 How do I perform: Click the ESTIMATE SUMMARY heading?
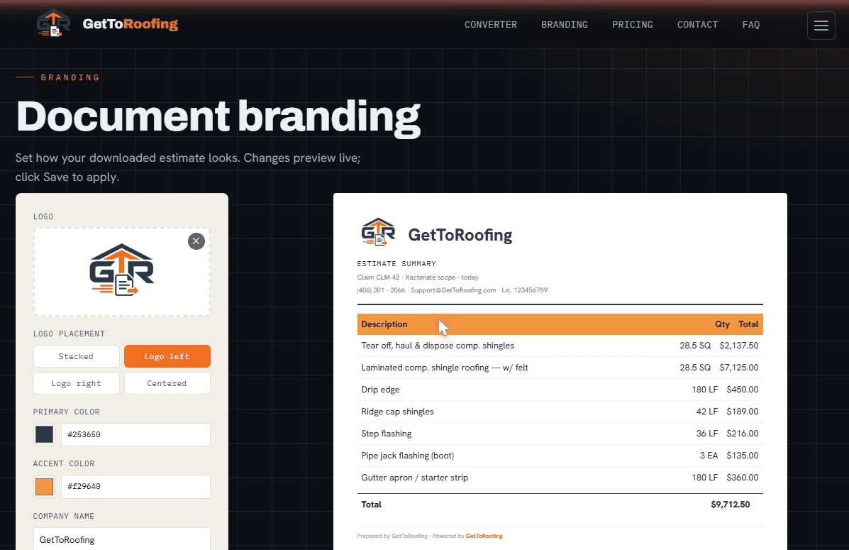click(396, 264)
